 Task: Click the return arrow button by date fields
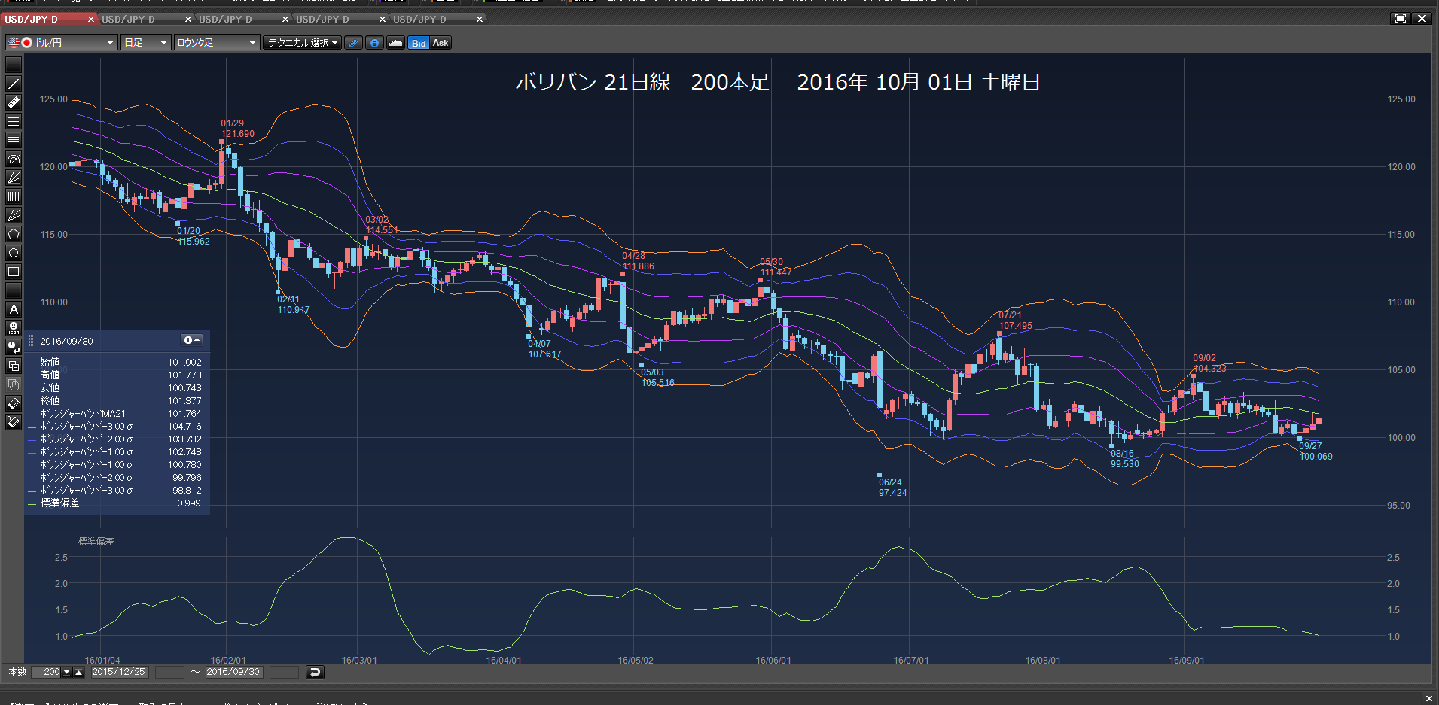click(x=315, y=672)
